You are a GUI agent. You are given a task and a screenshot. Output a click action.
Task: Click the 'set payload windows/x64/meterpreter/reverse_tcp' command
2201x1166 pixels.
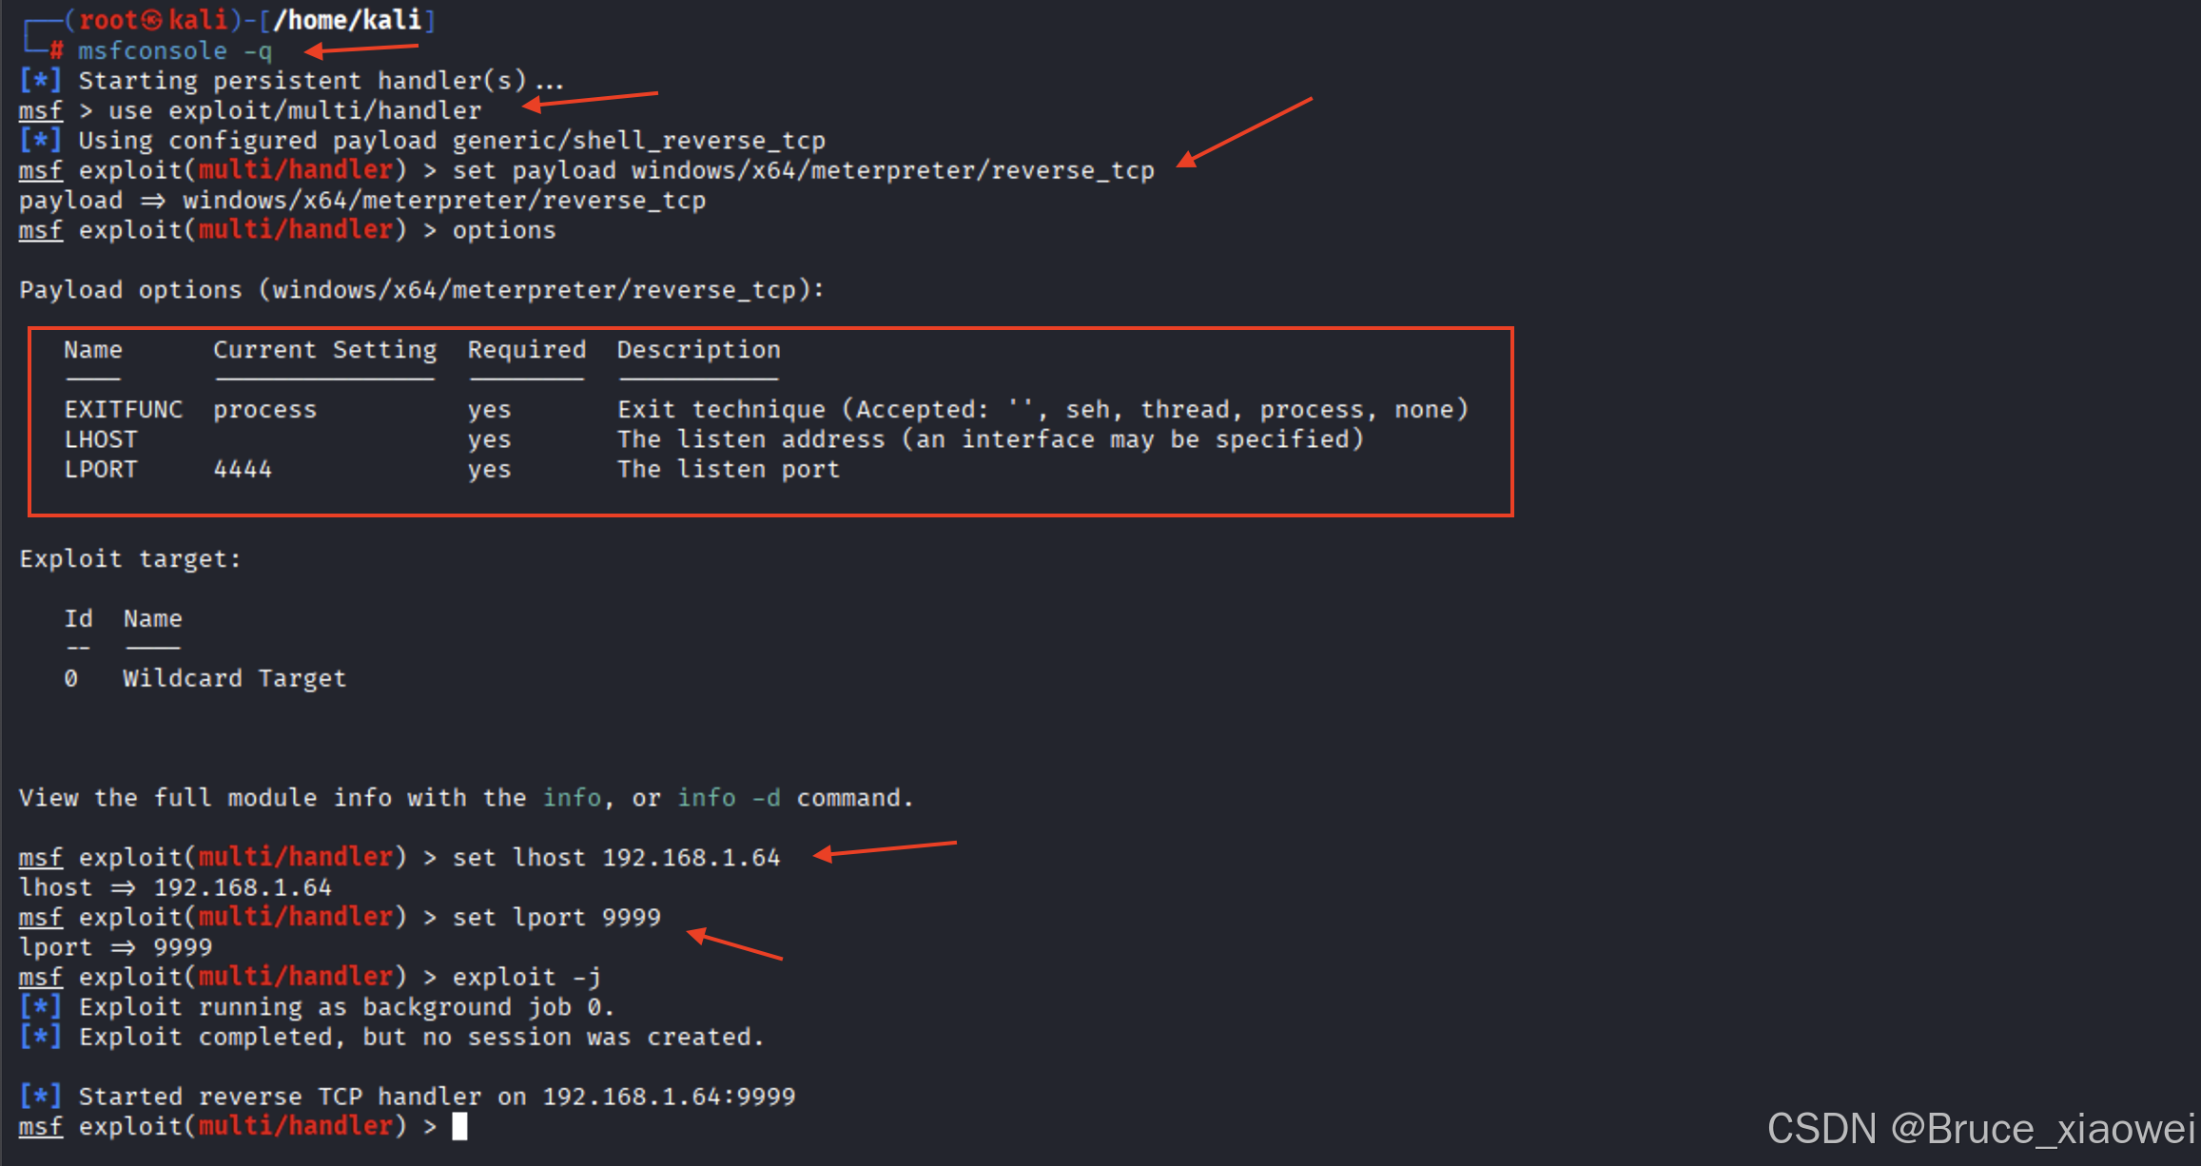[x=803, y=170]
